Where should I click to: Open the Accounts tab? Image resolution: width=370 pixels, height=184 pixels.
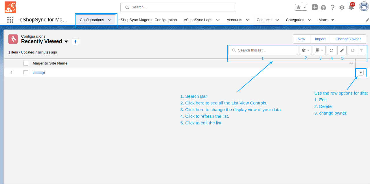coord(234,20)
